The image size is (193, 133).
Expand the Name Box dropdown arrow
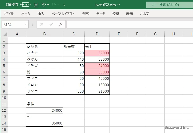26,24
